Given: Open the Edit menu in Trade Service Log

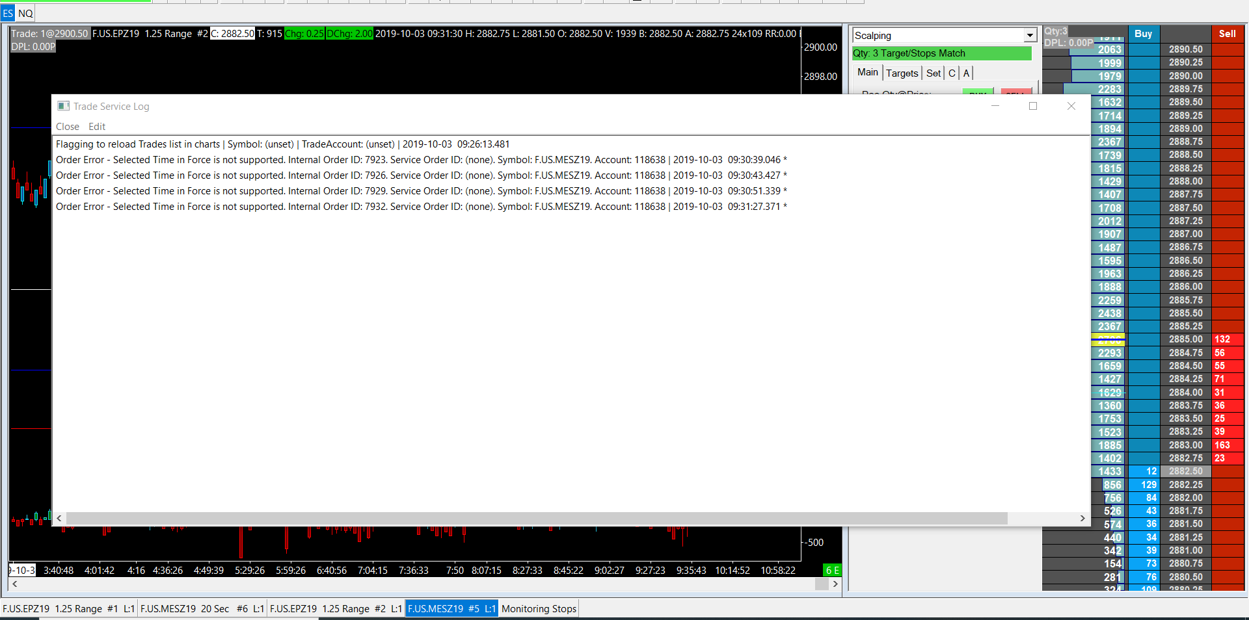Looking at the screenshot, I should [x=97, y=127].
